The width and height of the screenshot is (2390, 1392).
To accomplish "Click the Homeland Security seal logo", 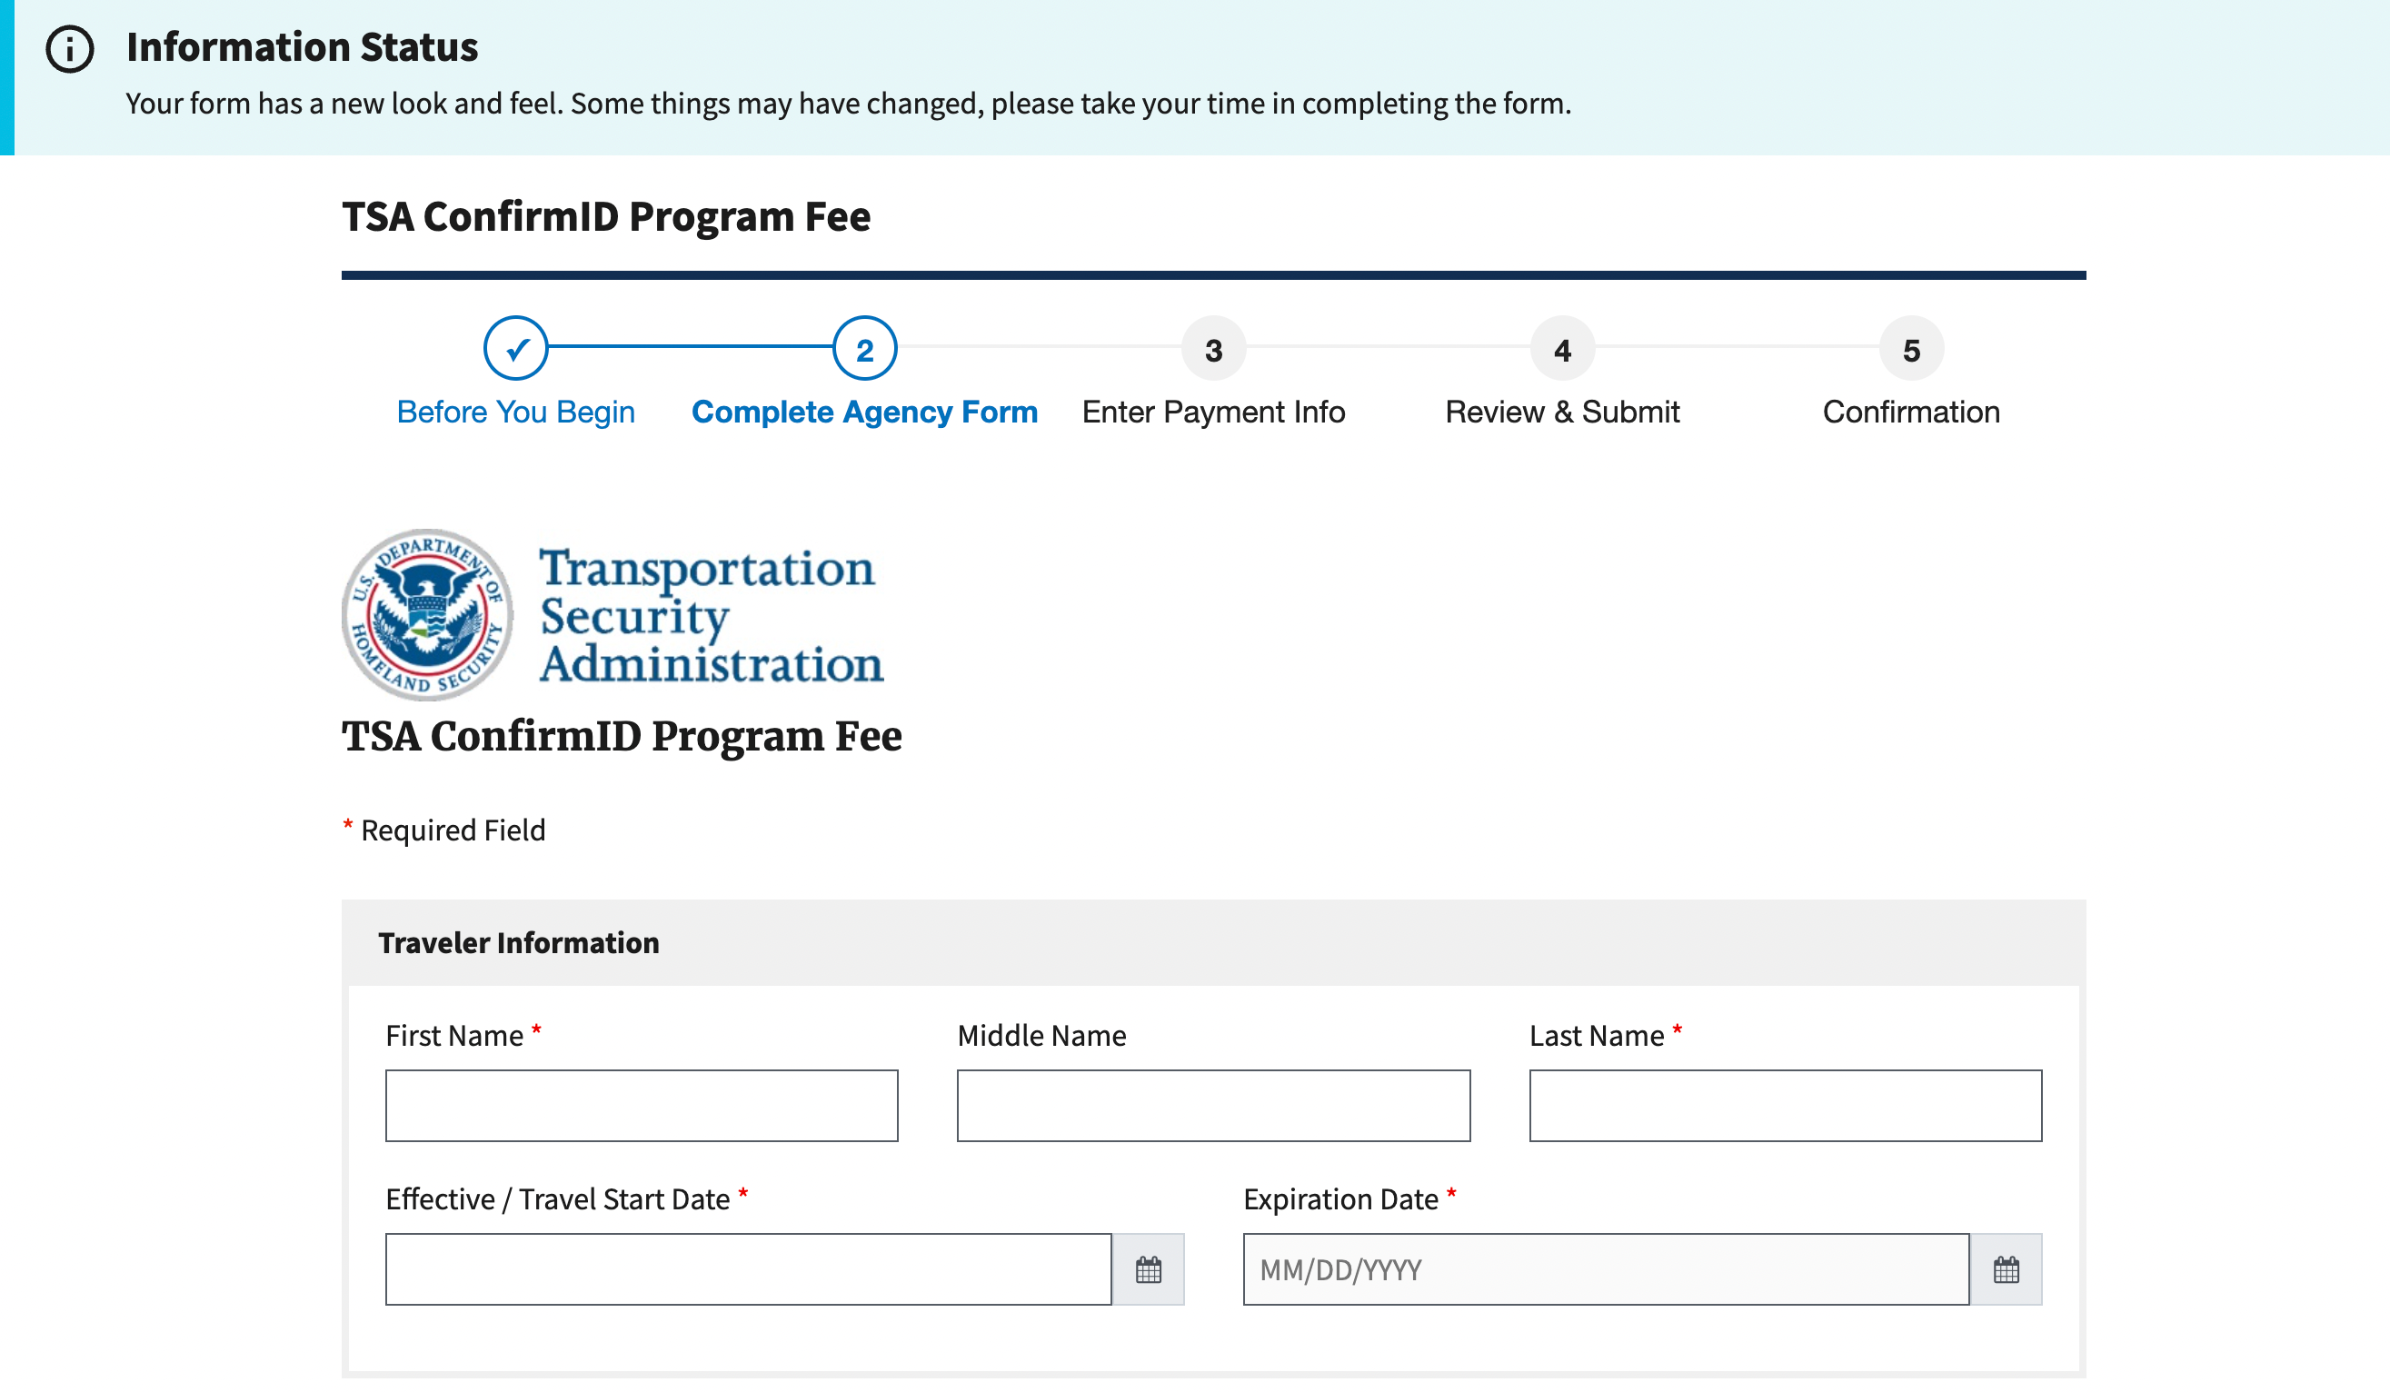I will tap(428, 614).
